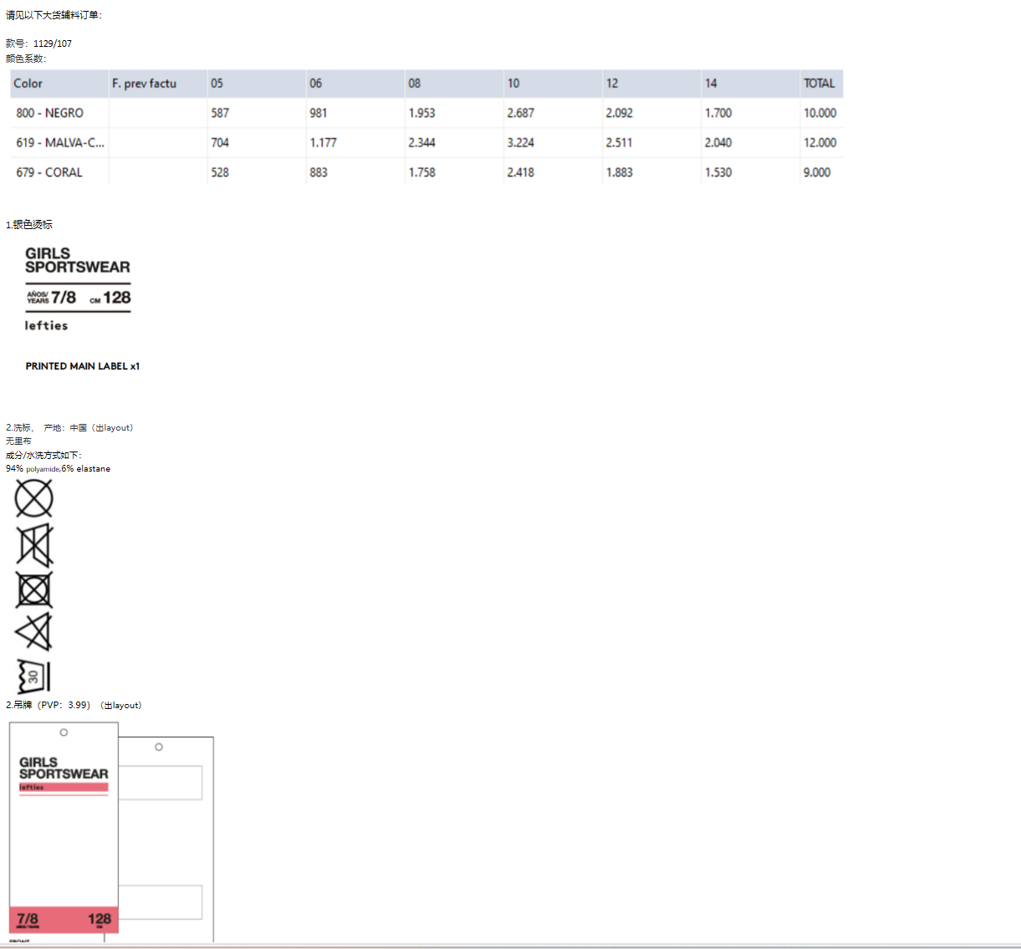Click the punch hole on back hang tag
The height and width of the screenshot is (949, 1021).
159,747
